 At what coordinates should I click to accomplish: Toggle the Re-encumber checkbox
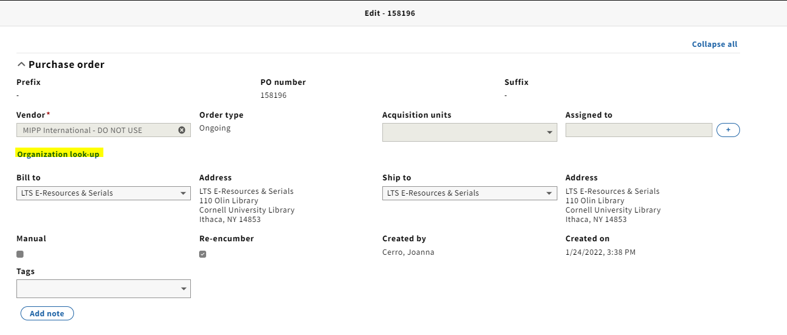[203, 254]
